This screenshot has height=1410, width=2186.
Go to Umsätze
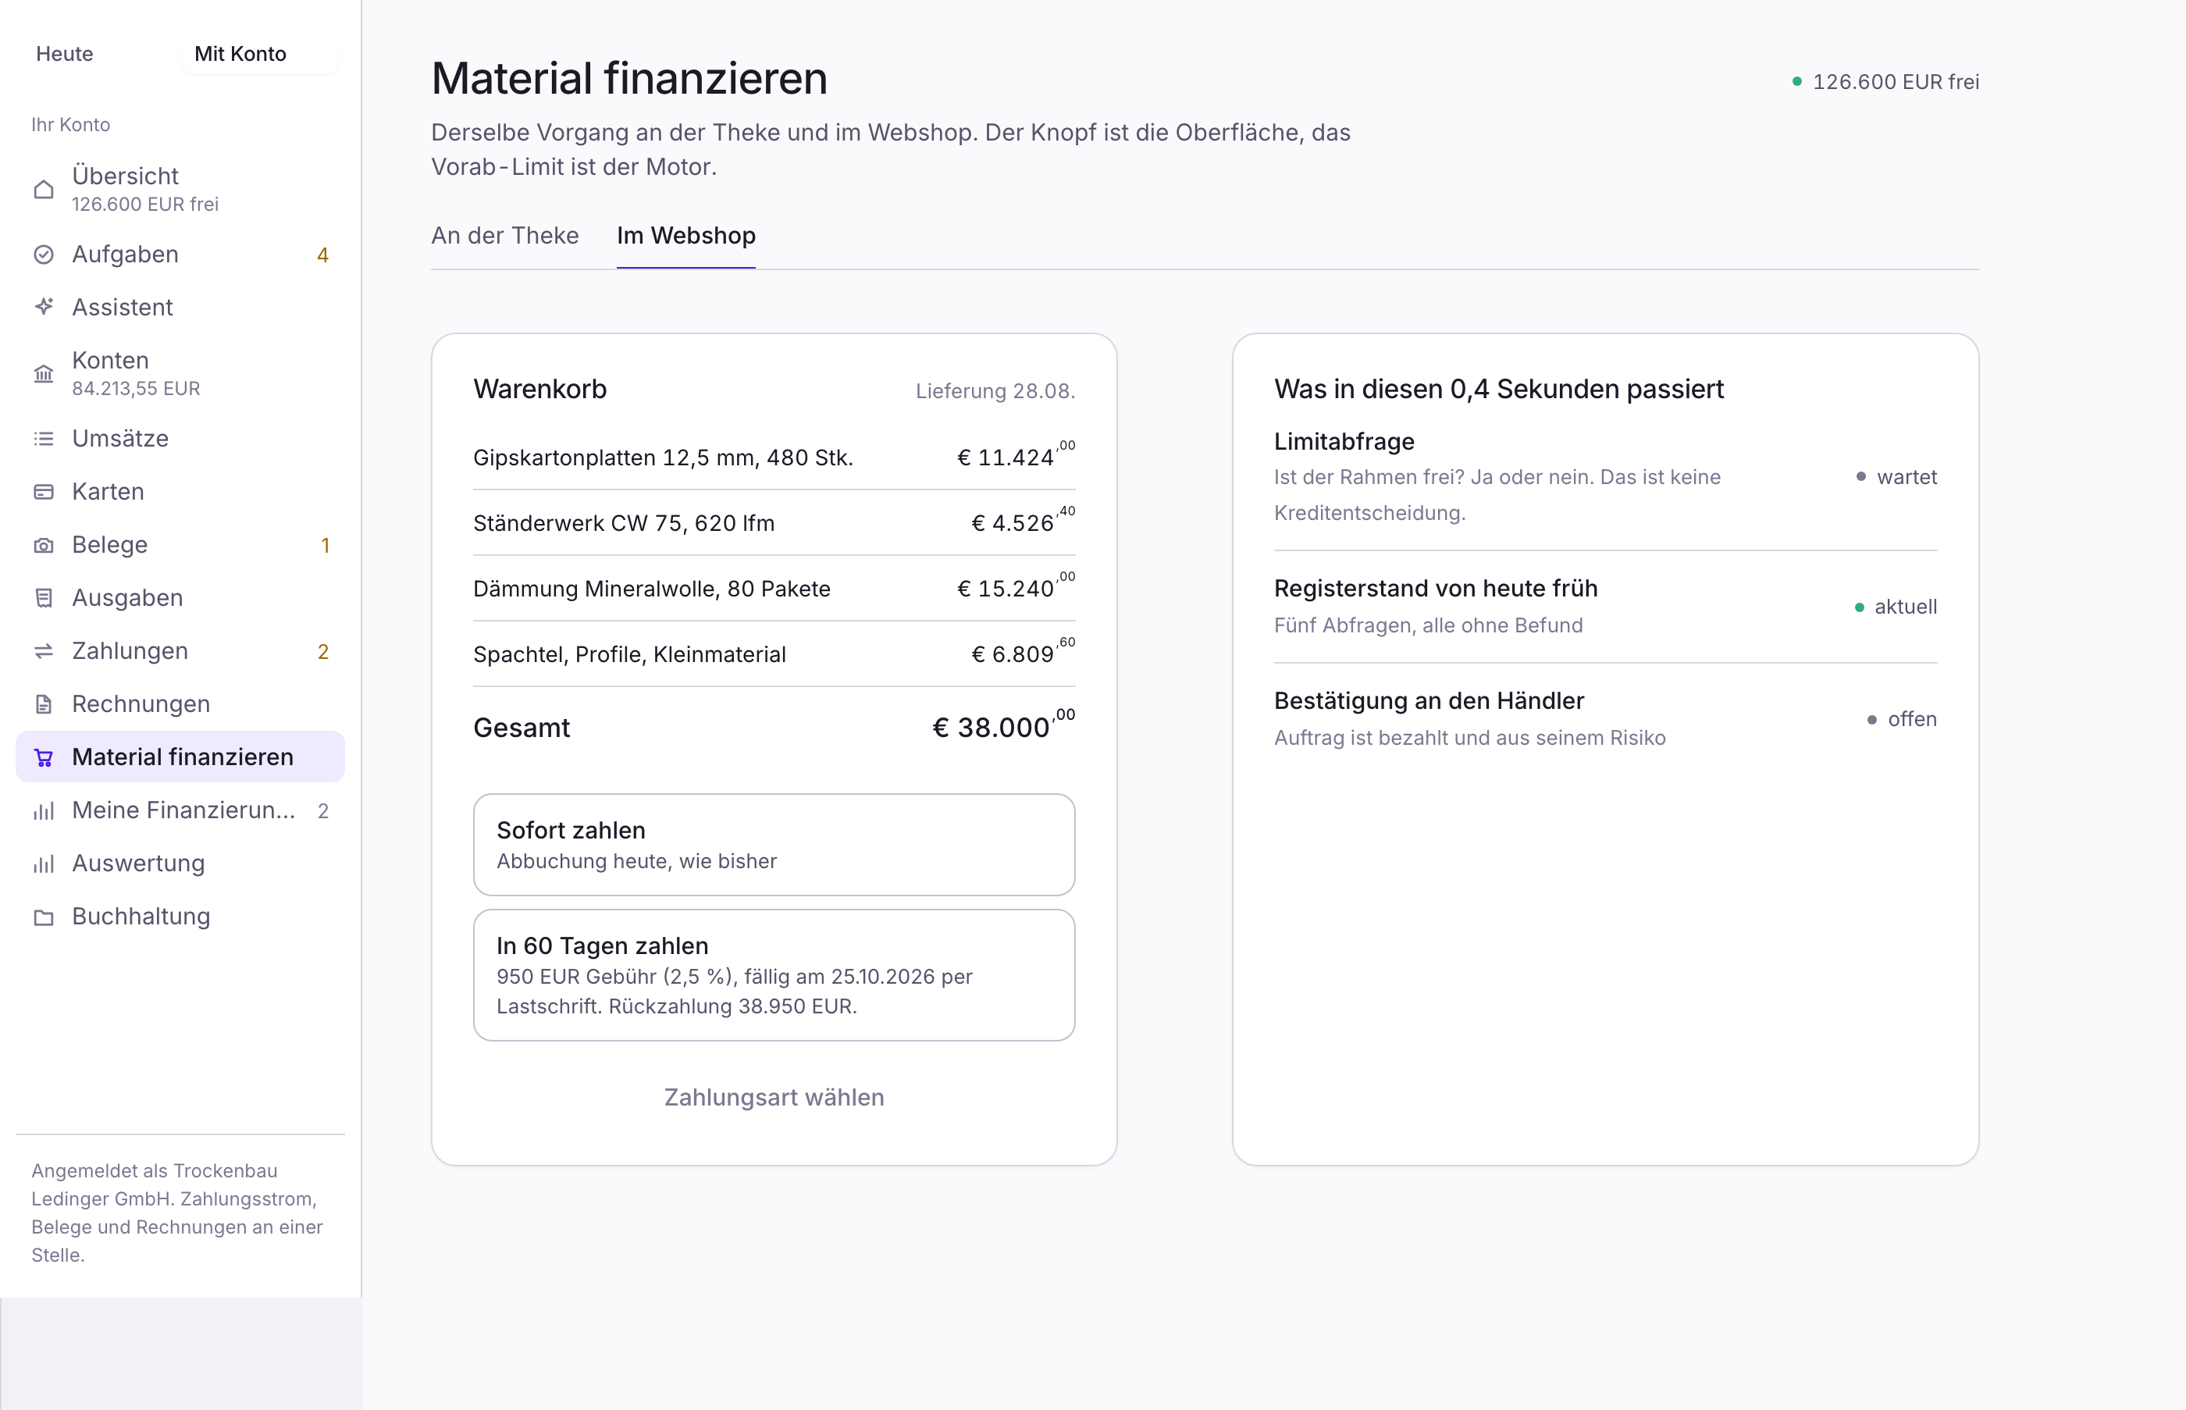click(180, 439)
